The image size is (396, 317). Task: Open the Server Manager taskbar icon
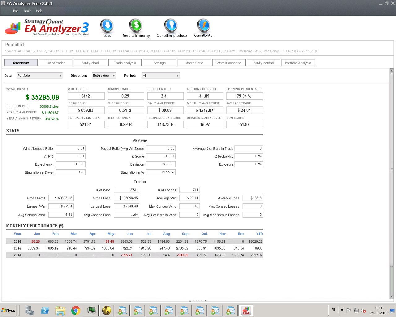click(x=29, y=310)
